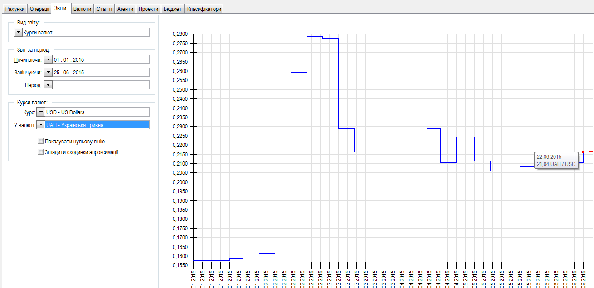Click the Закінчуючи date field 25.06.2015
Screen dimensions: 594x288
pyautogui.click(x=101, y=73)
